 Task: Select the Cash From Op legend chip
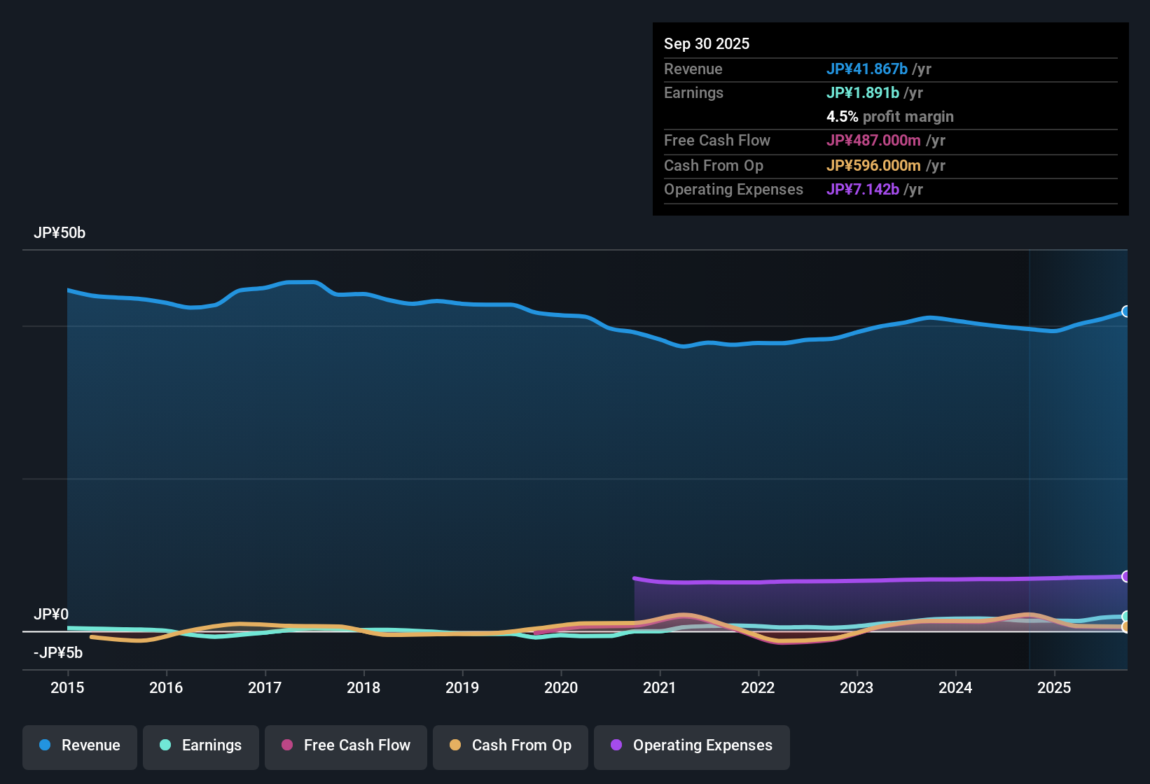(x=510, y=746)
